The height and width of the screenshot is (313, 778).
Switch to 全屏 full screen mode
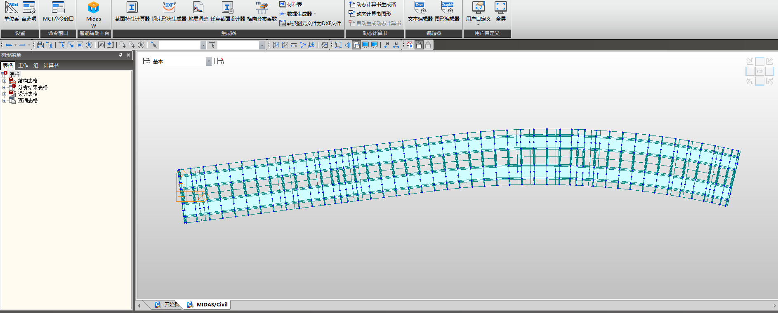click(x=500, y=11)
